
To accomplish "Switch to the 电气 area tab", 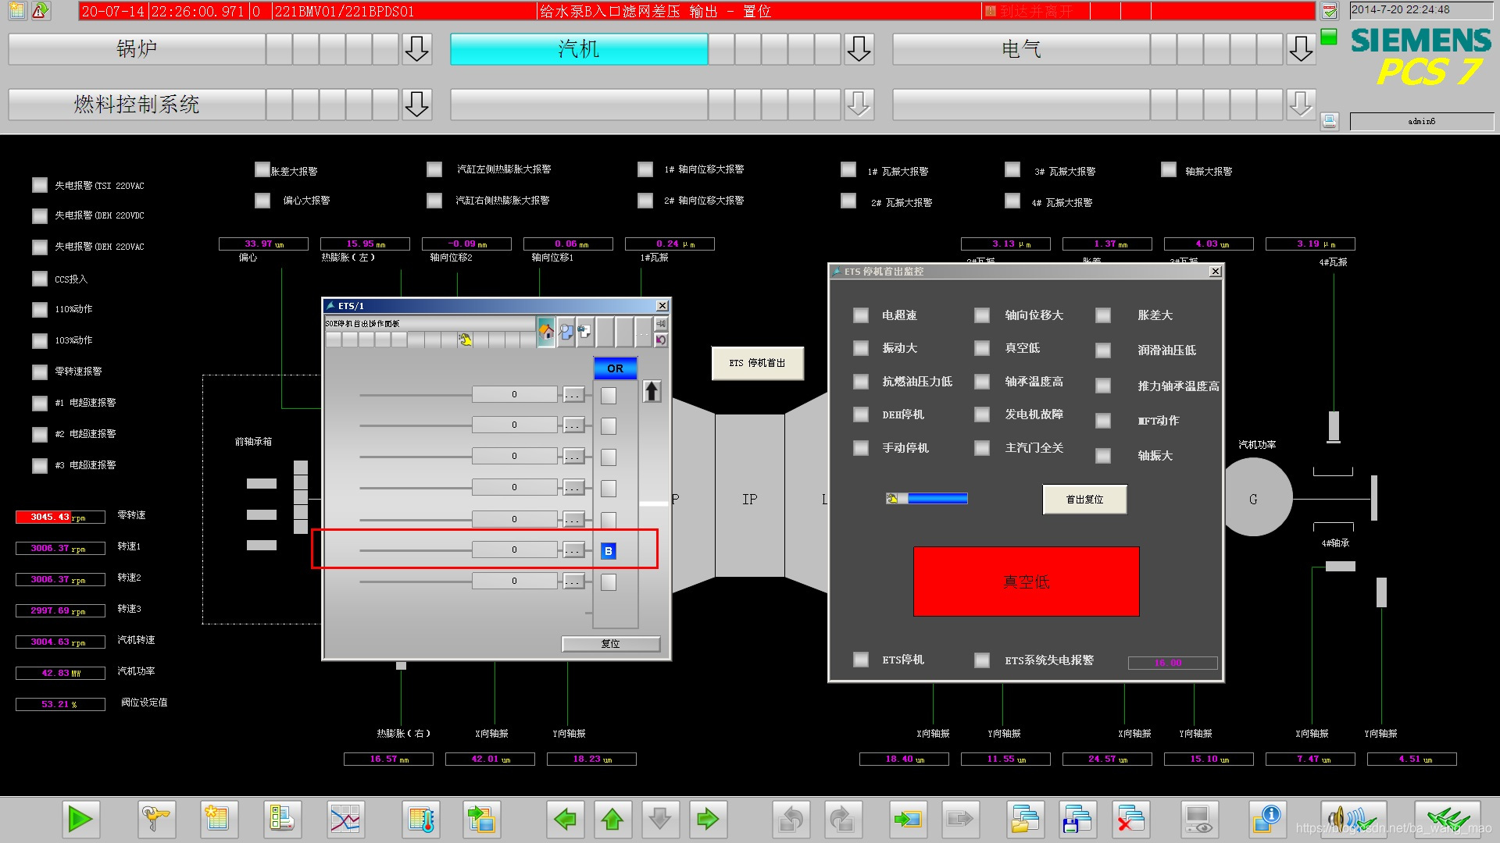I will pyautogui.click(x=1020, y=49).
